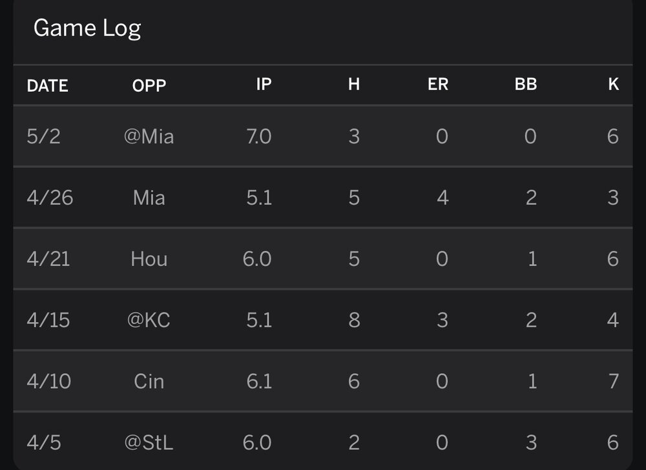Click the @StL opponent link
Screen dimensions: 646x470
(149, 442)
